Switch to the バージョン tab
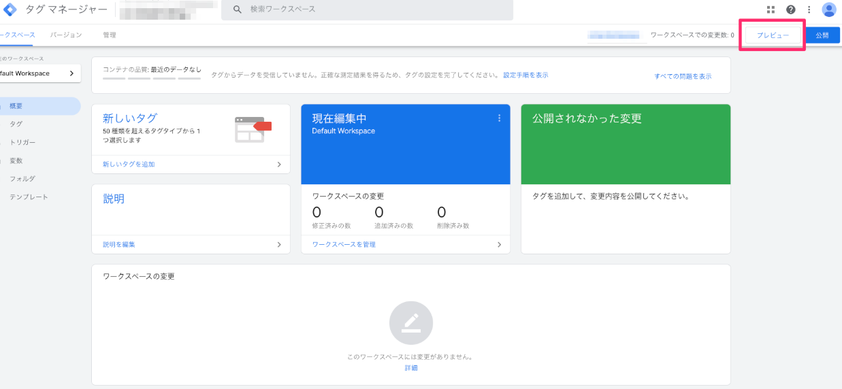 (66, 35)
